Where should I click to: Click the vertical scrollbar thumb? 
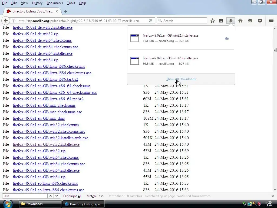275,50
